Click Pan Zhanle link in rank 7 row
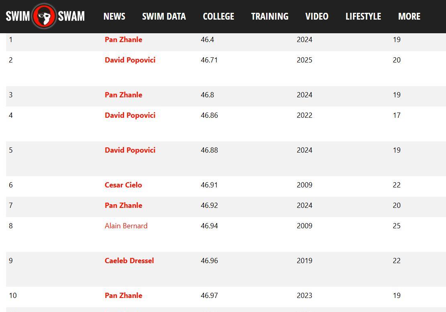This screenshot has height=312, width=446. 124,205
